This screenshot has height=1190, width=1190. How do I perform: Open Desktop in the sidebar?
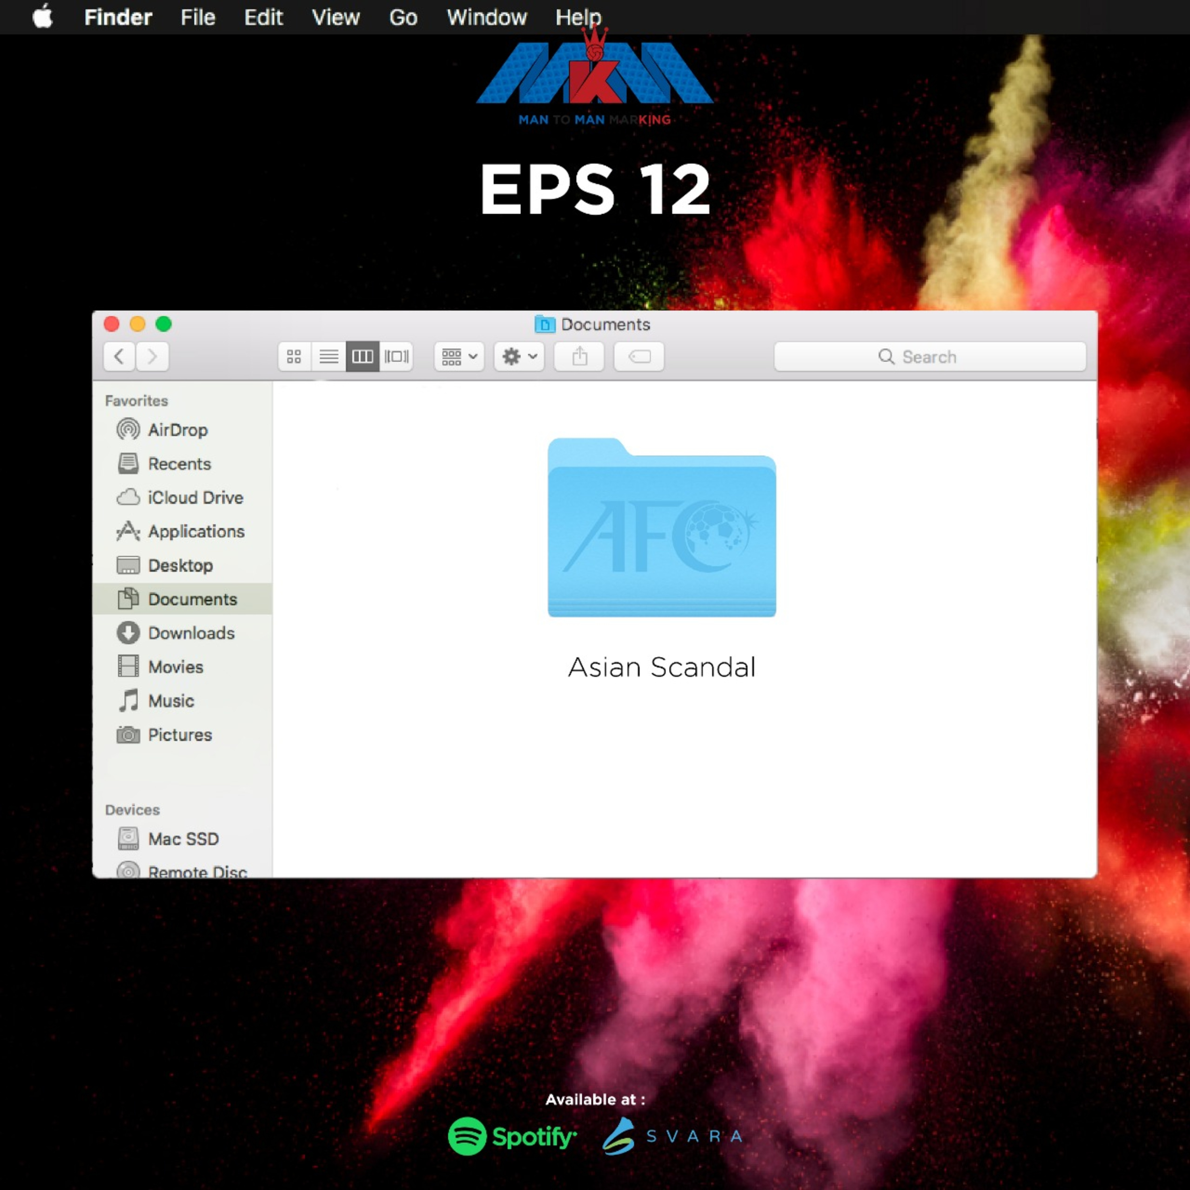pos(182,565)
